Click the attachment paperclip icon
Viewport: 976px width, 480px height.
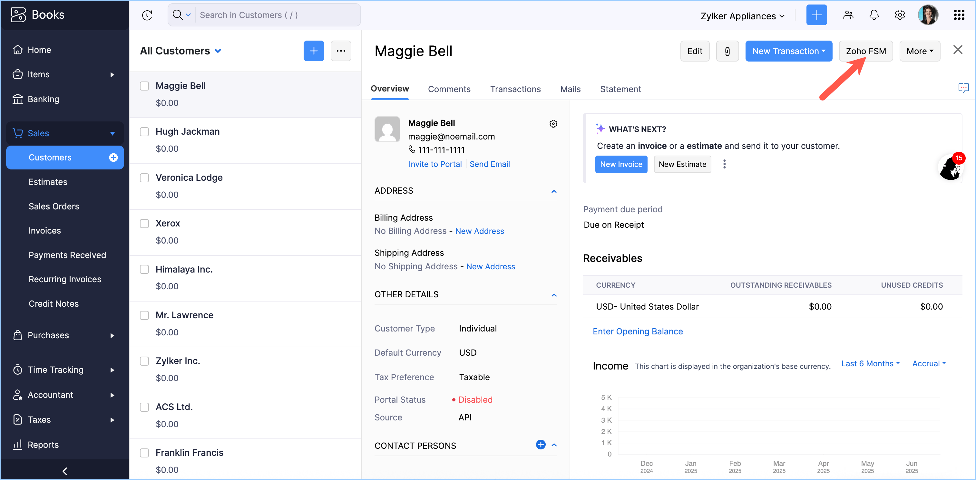point(727,51)
